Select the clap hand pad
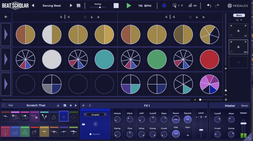Viewport: 253px width, 141px height. [x=34, y=132]
